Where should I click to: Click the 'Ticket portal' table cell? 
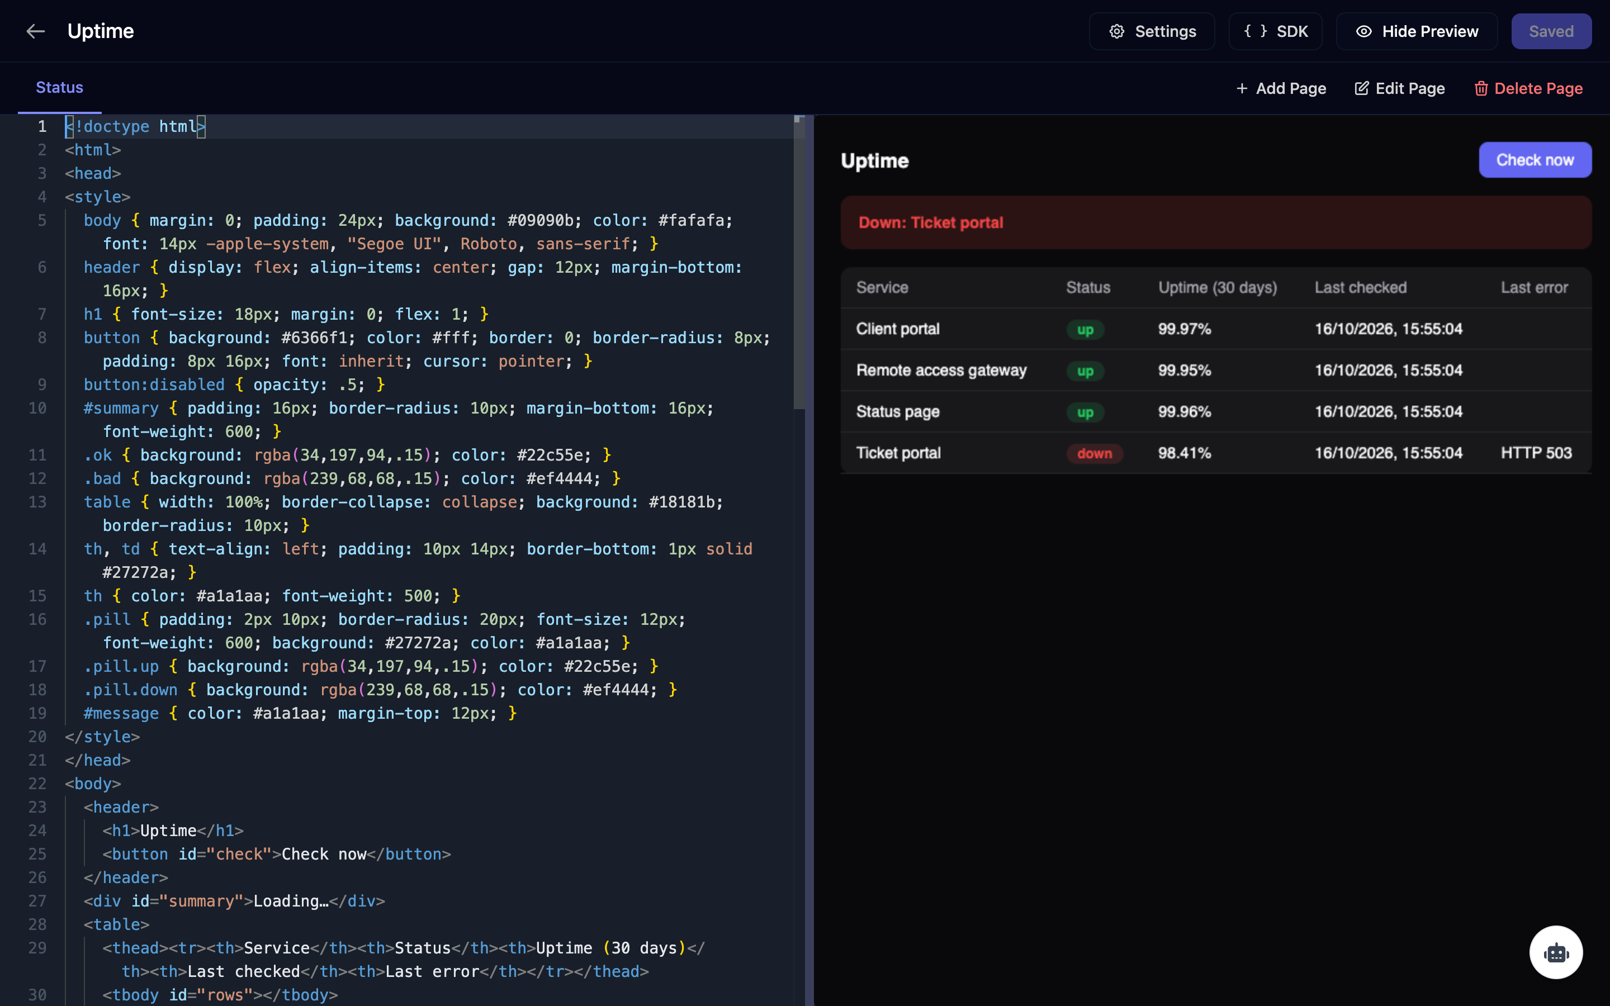pos(898,453)
